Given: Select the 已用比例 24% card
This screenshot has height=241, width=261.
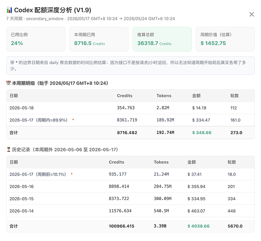Looking at the screenshot, I should pyautogui.click(x=36, y=39).
